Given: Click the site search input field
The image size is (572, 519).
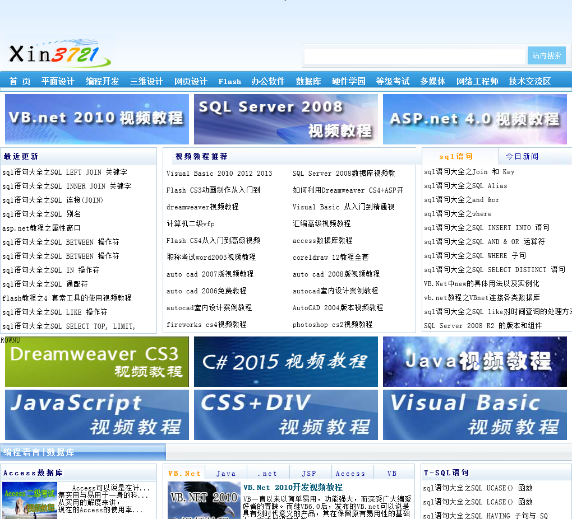Looking at the screenshot, I should tap(414, 56).
